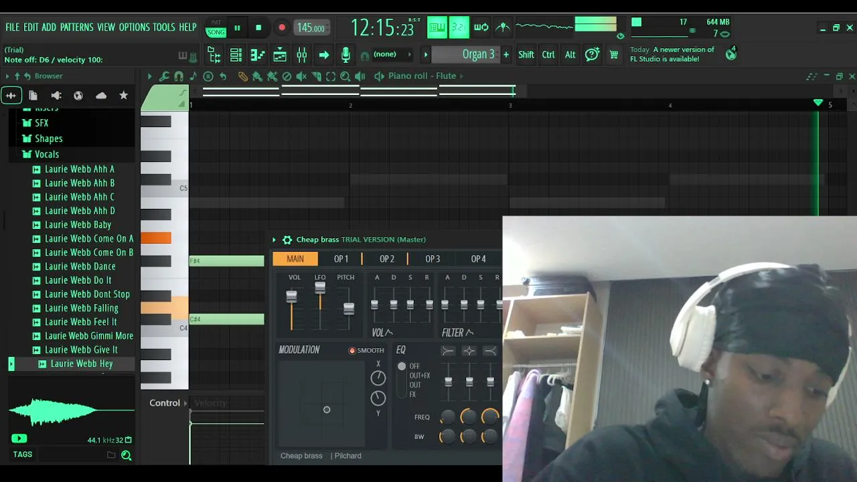Click the Cheap brass LFO slider
The height and width of the screenshot is (482, 857).
click(x=320, y=307)
